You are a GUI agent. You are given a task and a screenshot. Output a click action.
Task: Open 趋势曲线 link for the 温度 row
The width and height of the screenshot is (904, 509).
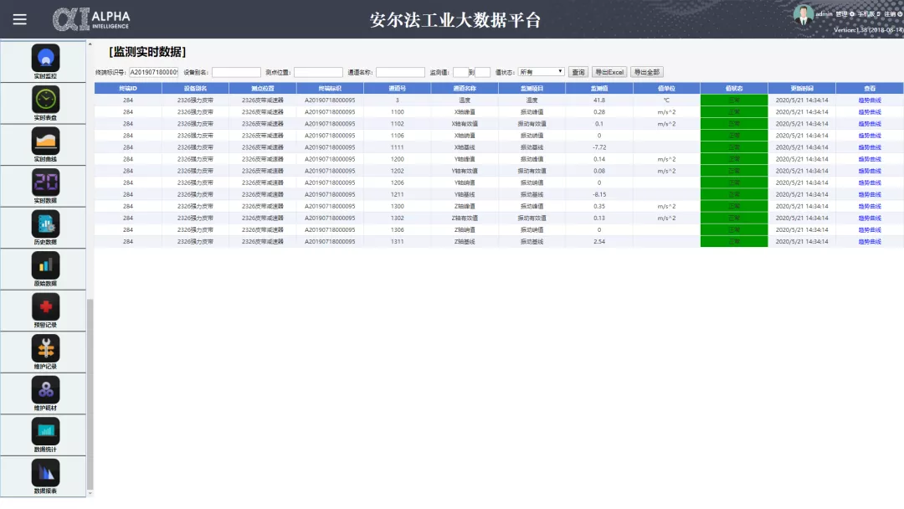click(869, 100)
